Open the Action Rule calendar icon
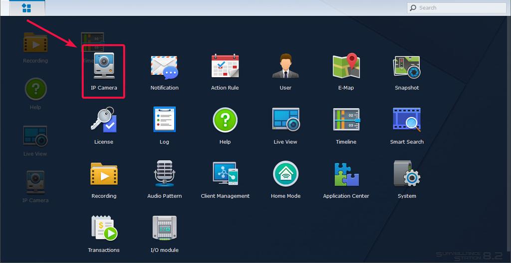 click(225, 66)
